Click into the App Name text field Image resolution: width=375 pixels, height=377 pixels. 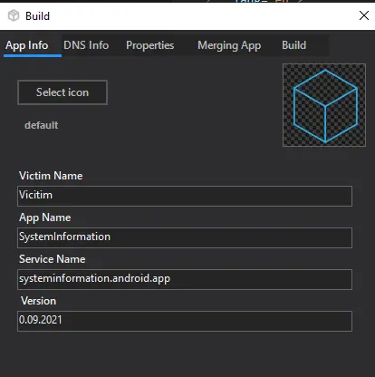tap(185, 237)
